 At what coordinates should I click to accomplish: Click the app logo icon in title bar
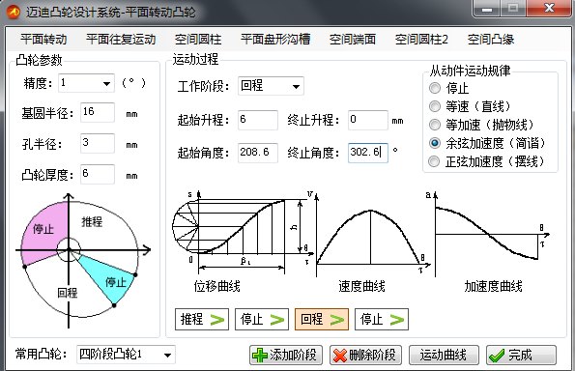pos(13,12)
